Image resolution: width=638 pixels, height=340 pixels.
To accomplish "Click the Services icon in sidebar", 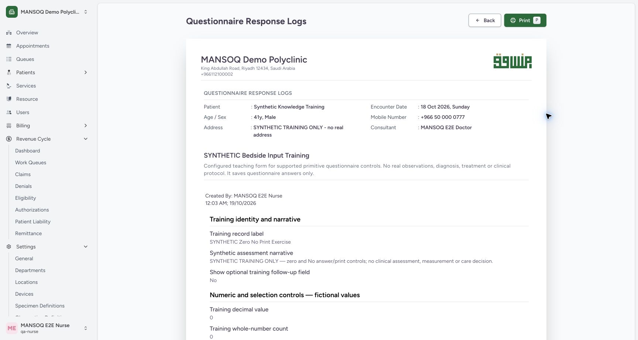I will pyautogui.click(x=9, y=86).
